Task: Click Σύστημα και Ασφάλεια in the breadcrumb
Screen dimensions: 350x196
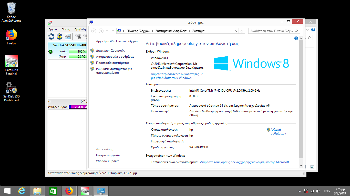Action: click(171, 31)
